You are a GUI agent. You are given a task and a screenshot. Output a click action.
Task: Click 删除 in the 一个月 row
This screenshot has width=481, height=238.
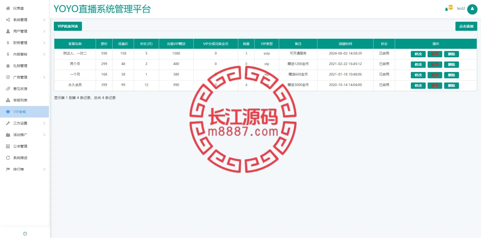pos(451,75)
